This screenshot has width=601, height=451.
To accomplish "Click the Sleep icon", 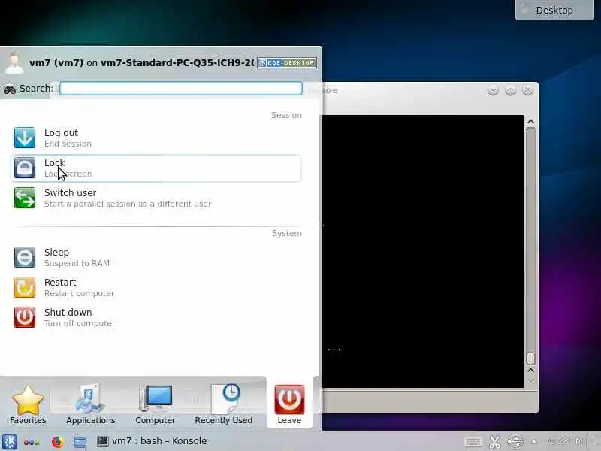I will pos(25,257).
